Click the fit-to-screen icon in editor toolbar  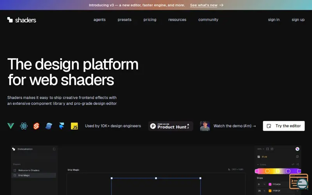[268, 149]
